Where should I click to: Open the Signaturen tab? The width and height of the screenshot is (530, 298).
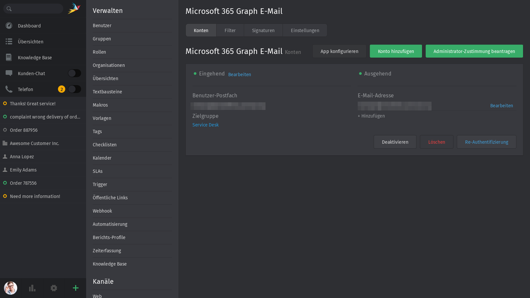point(263,30)
